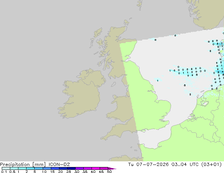Click the magenta 40–45 mm legend swatch

[x=96, y=168]
